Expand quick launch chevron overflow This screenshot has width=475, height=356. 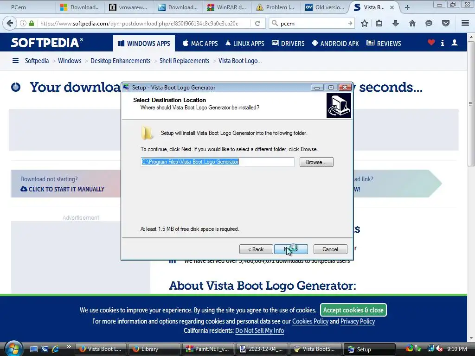click(x=69, y=347)
